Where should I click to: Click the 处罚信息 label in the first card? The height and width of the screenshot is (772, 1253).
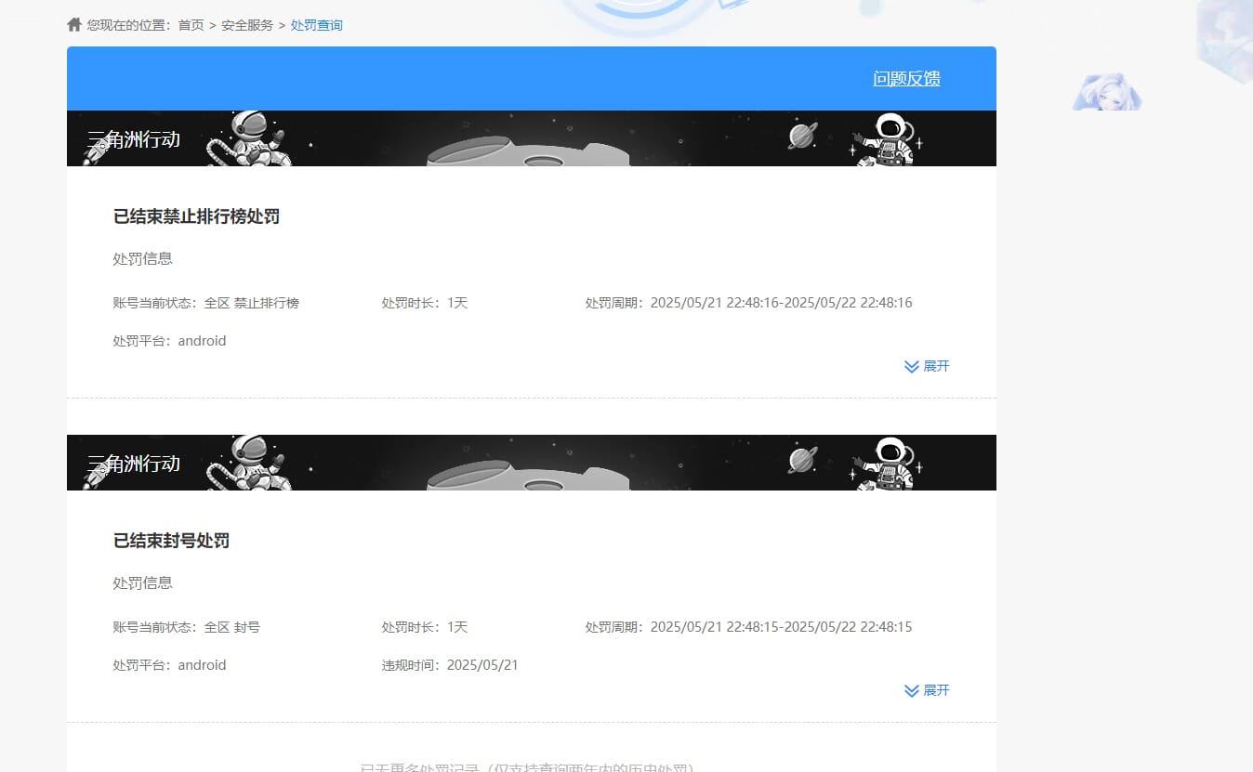pos(141,258)
